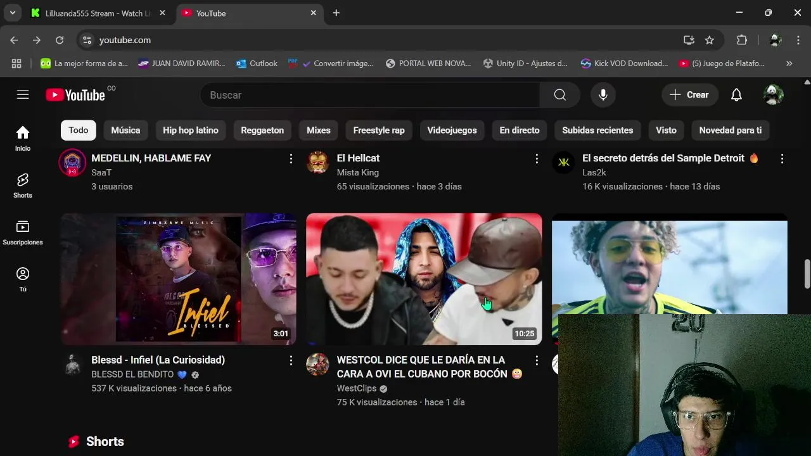
Task: Open a new browser tab
Action: pos(336,13)
